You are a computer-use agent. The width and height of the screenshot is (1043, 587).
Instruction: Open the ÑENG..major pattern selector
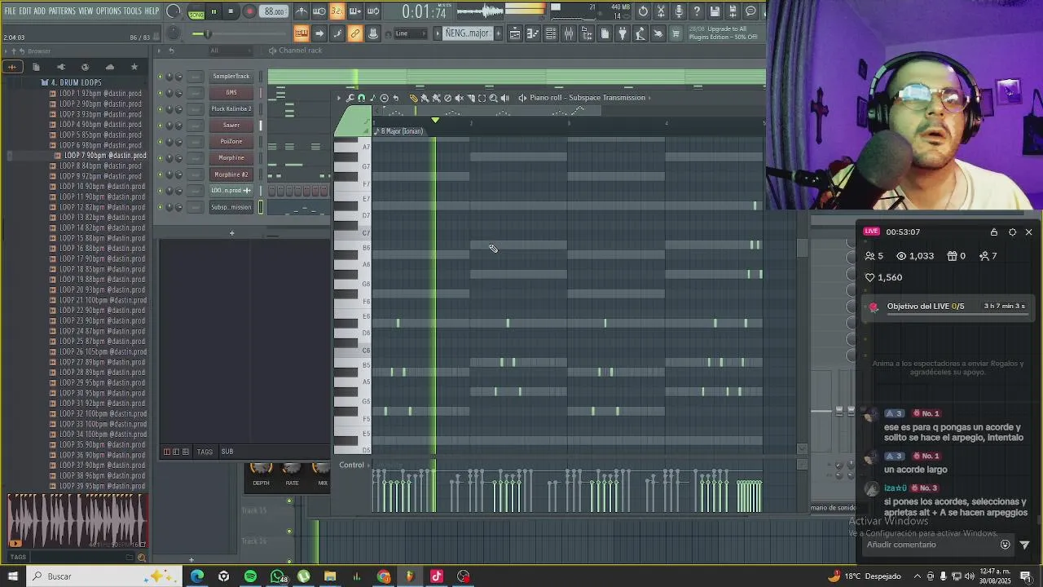click(x=468, y=33)
